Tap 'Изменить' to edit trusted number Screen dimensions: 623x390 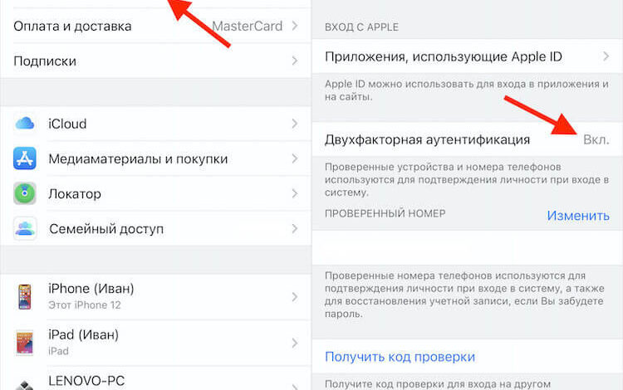pyautogui.click(x=577, y=215)
